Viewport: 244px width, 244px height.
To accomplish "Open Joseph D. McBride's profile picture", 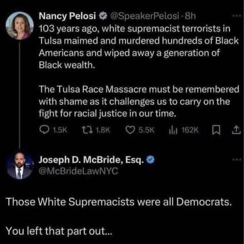I will coord(20,165).
